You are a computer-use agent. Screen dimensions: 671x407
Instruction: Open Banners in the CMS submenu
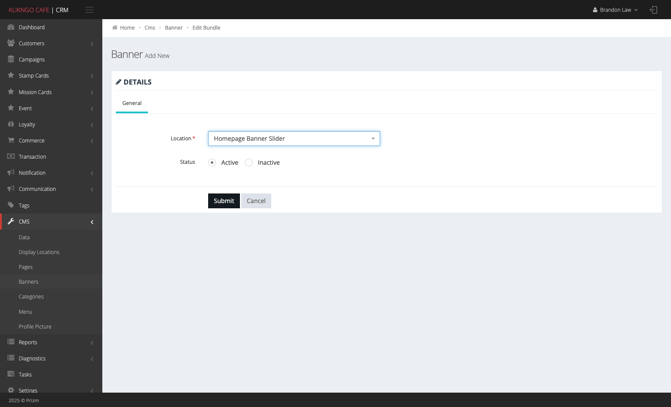click(x=28, y=282)
